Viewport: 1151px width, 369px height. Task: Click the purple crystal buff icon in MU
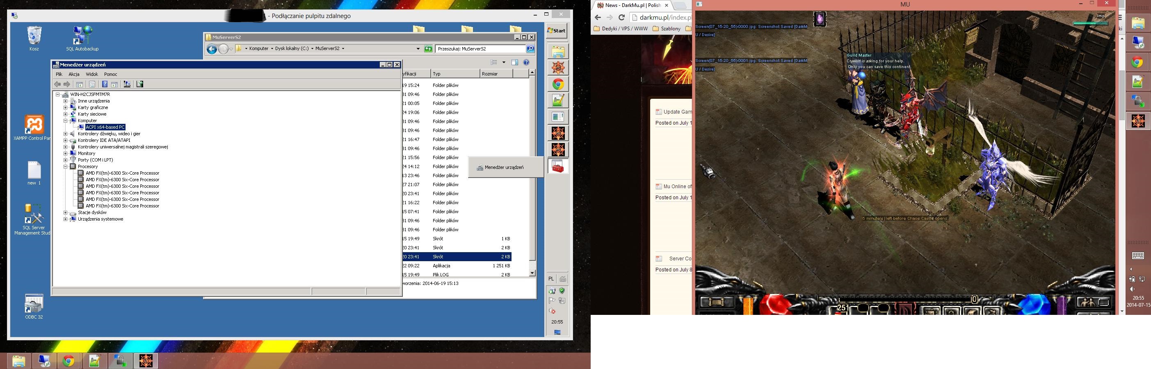coord(820,19)
